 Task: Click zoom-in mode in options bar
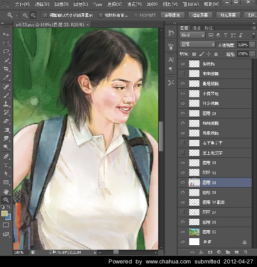25,16
